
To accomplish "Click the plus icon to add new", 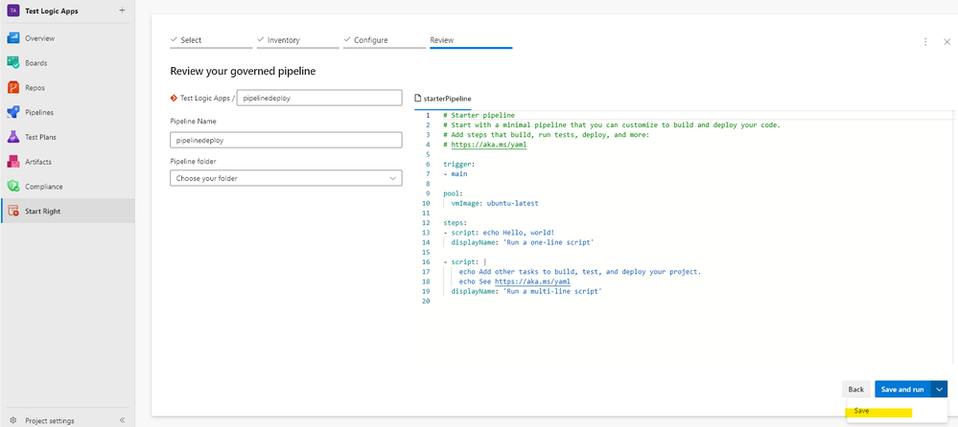I will click(122, 11).
